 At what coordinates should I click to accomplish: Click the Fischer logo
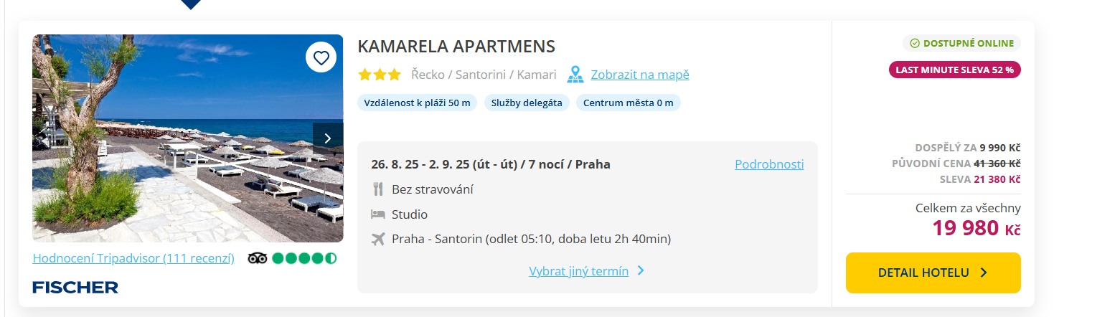[x=75, y=288]
